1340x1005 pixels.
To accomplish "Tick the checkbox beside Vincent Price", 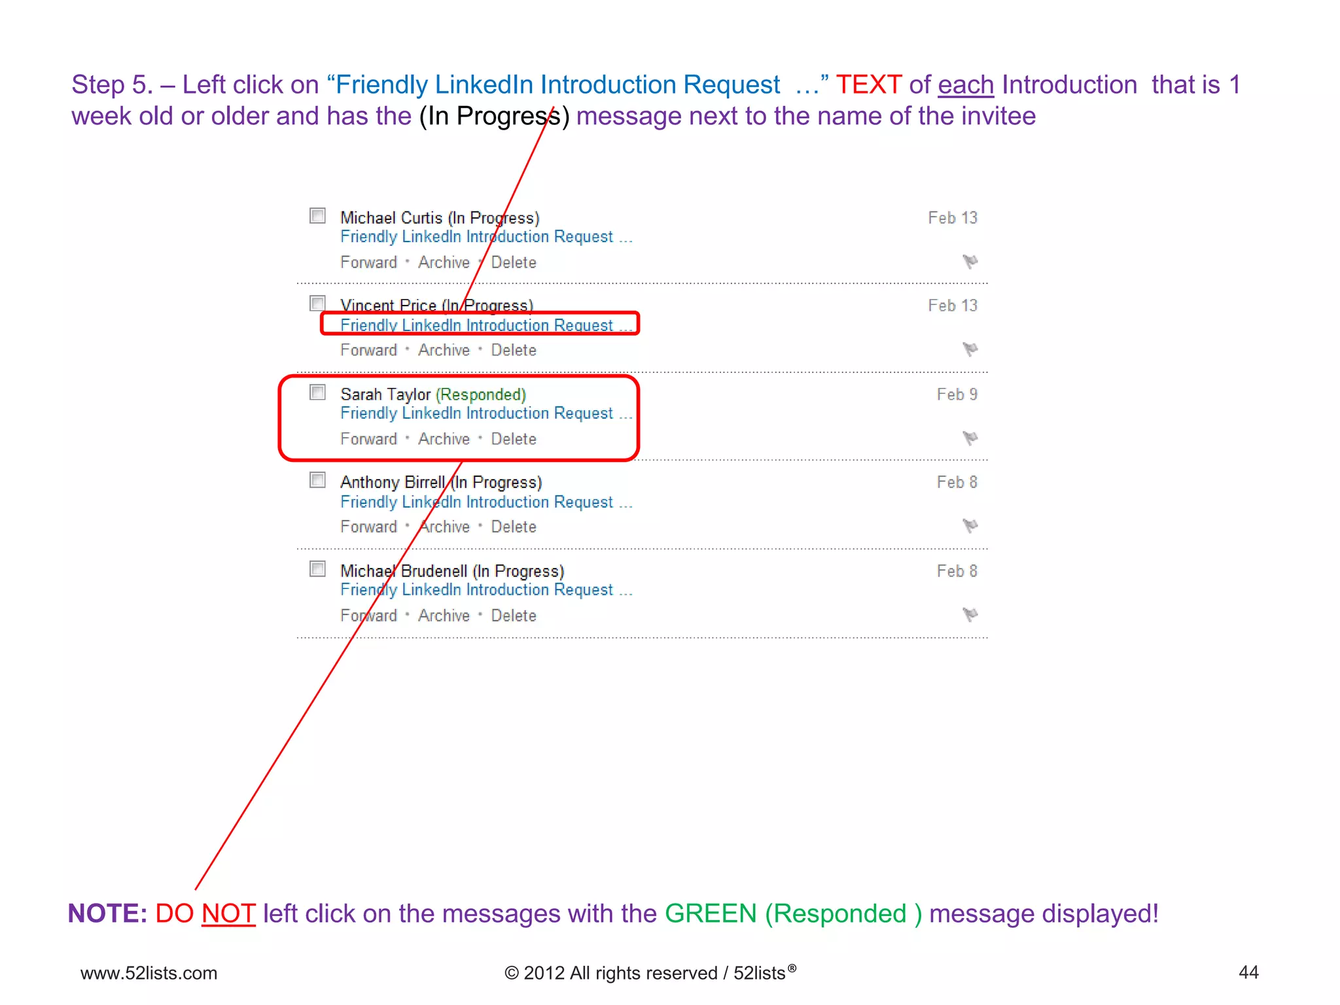I will click(317, 303).
